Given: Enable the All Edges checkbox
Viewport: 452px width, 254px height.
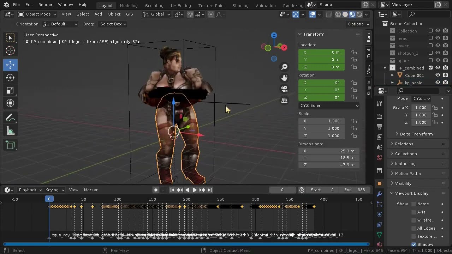Looking at the screenshot, I should coord(414,228).
